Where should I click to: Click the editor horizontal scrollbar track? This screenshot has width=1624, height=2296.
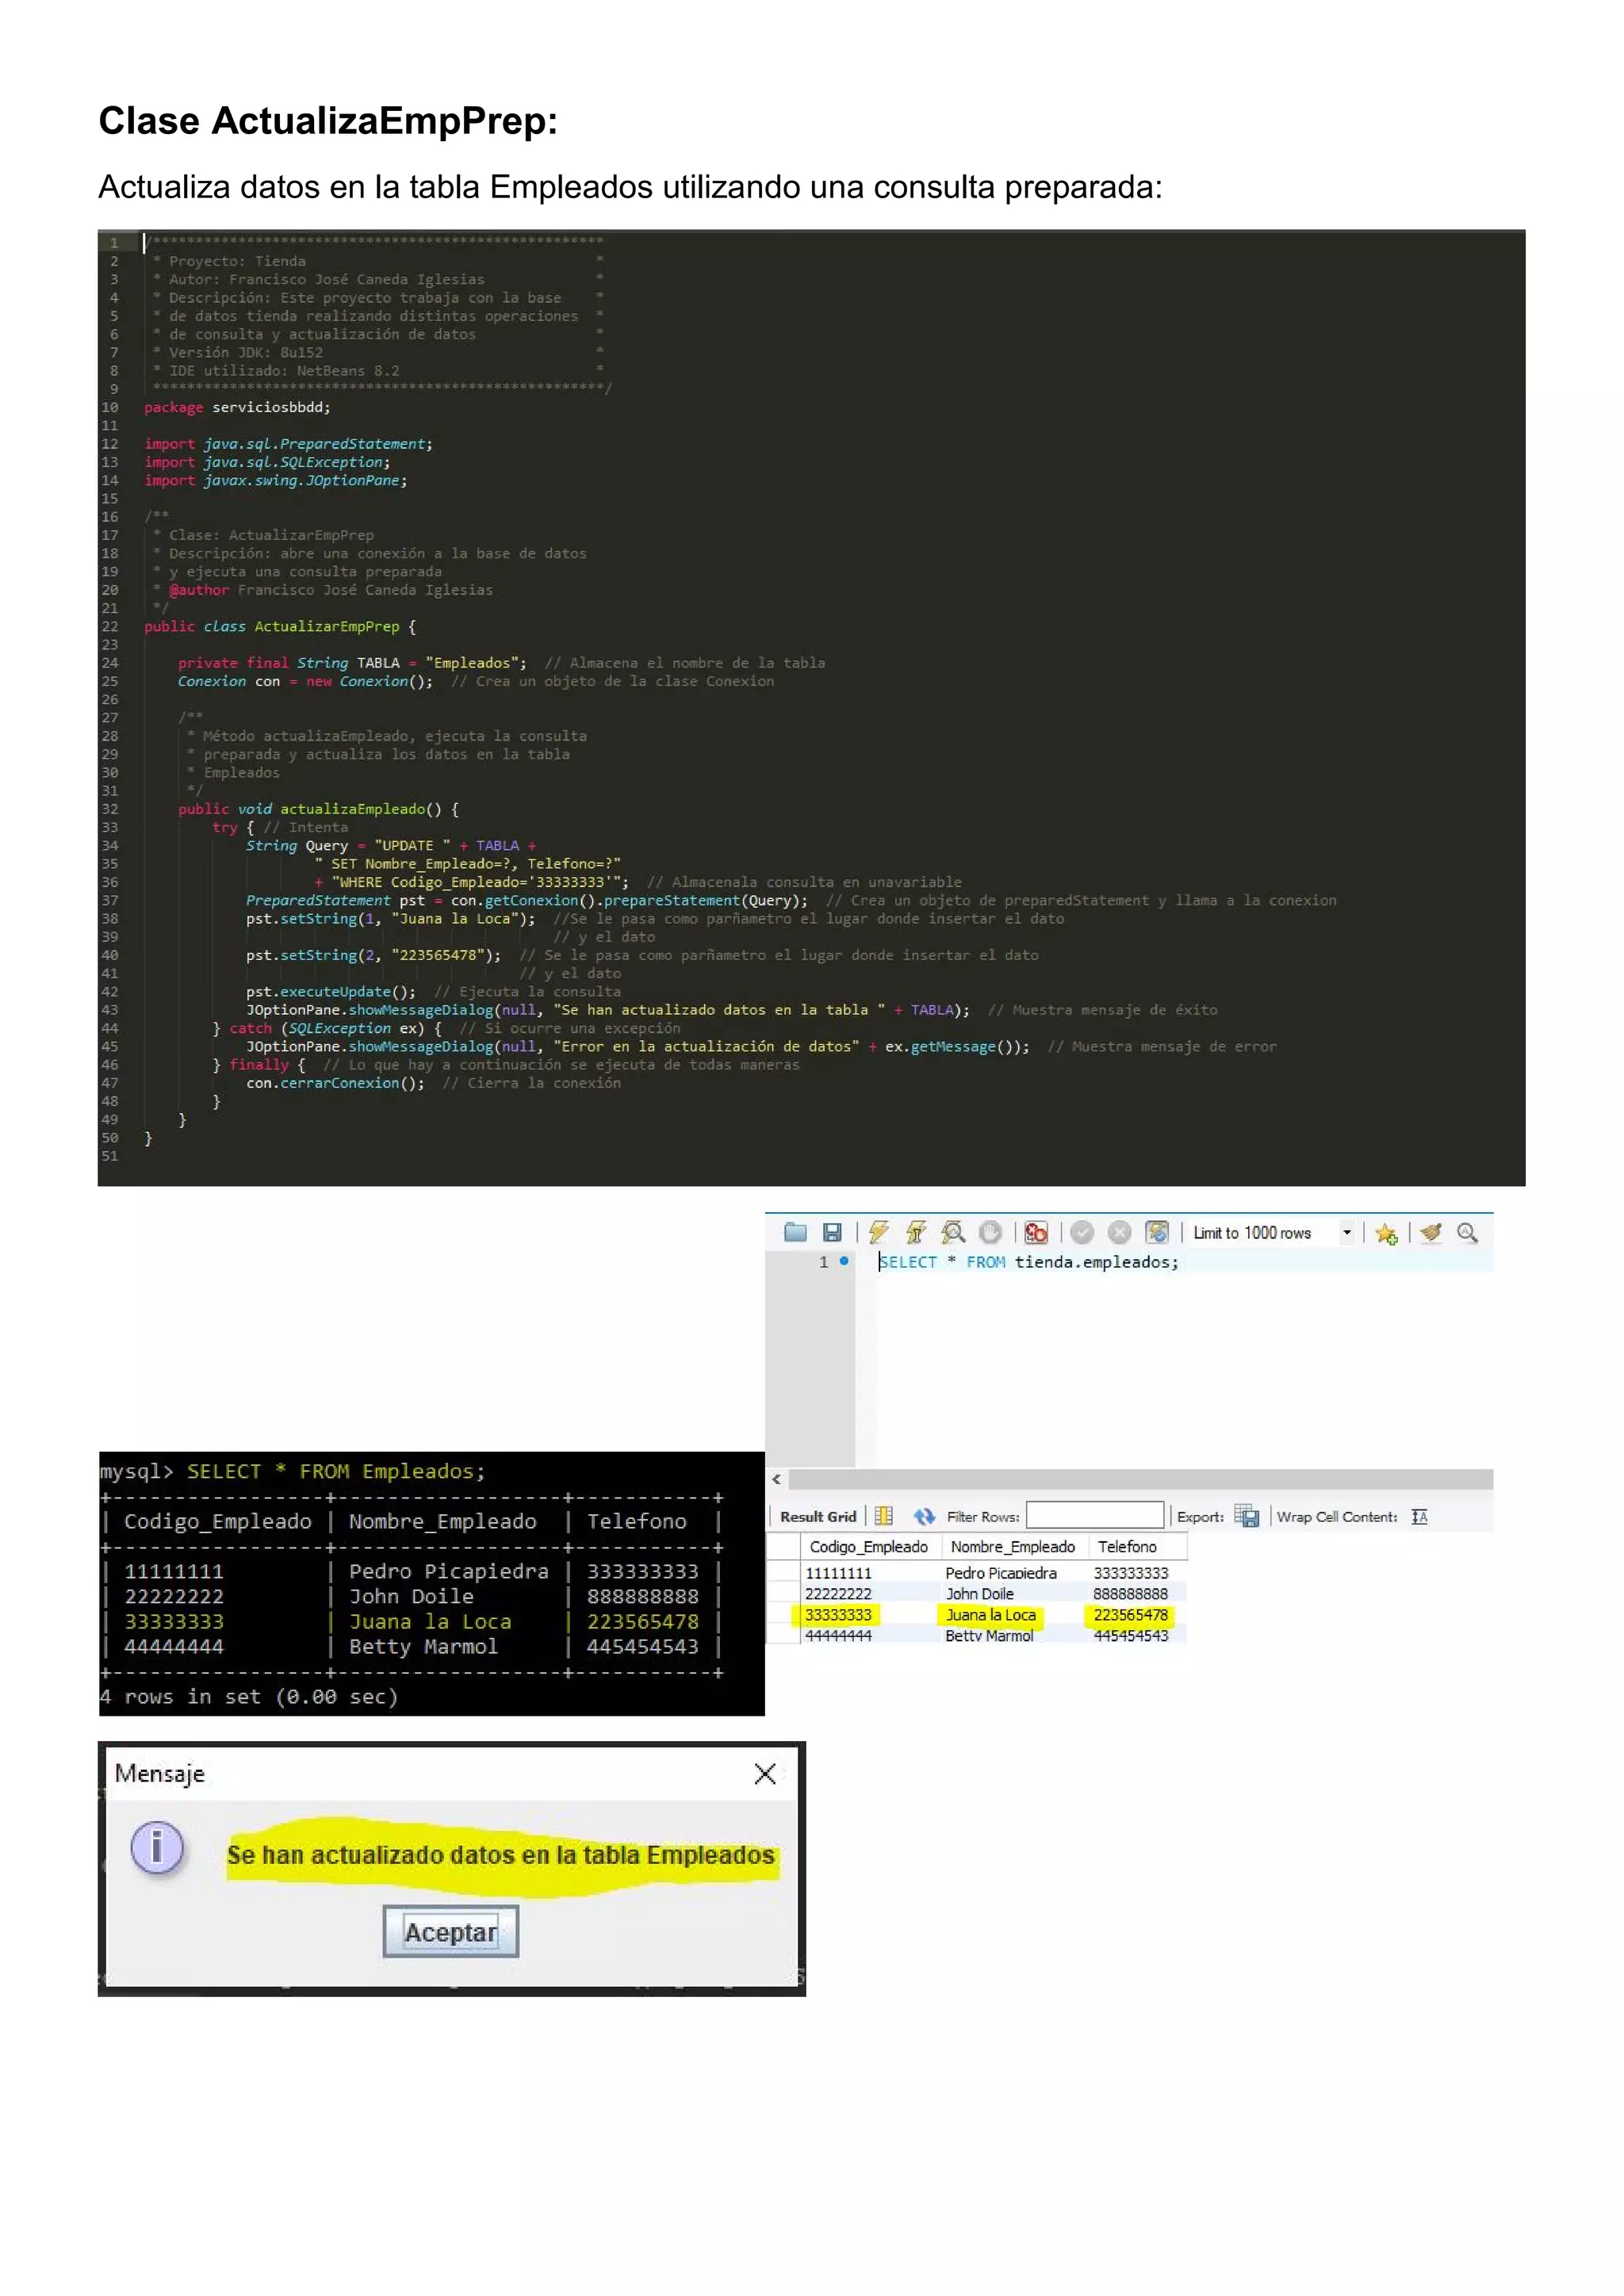1140,1479
